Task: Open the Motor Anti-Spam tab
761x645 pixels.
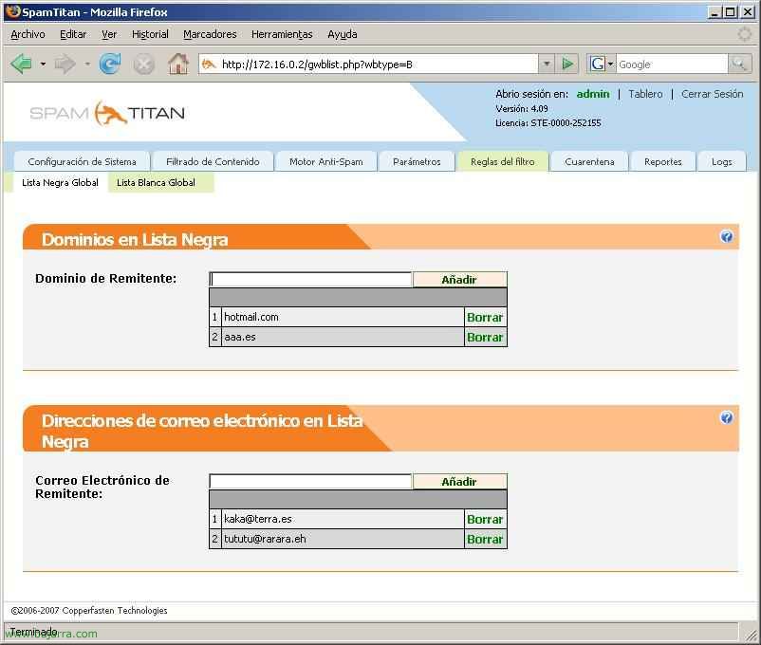Action: tap(326, 161)
